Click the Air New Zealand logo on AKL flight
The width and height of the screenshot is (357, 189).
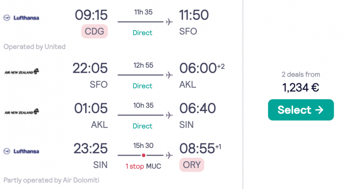[21, 112]
